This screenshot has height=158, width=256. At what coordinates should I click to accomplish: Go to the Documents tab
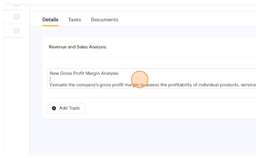(104, 20)
